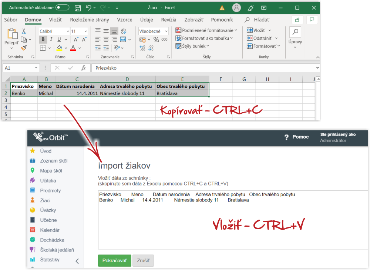The height and width of the screenshot is (270, 370).
Task: Click the Save icon in Excel title bar
Action: 78,8
